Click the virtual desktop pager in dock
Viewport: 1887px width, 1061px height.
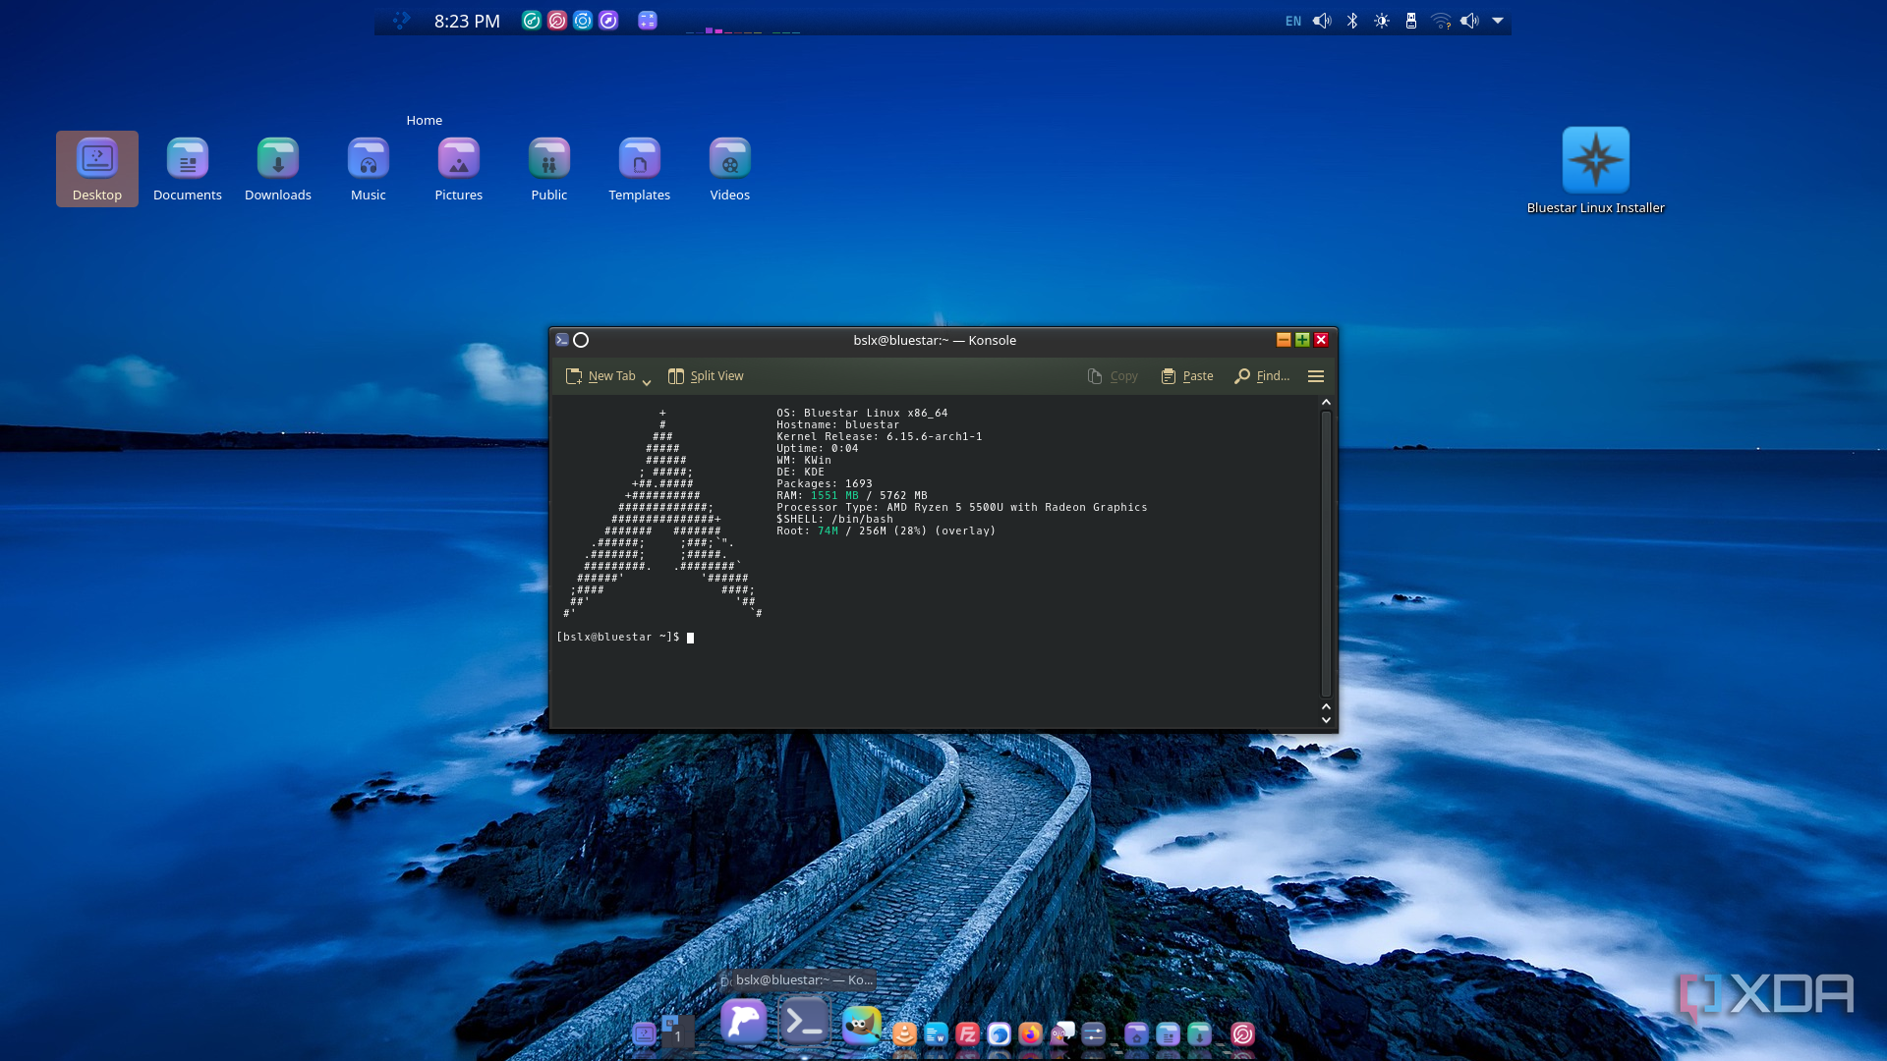676,1032
